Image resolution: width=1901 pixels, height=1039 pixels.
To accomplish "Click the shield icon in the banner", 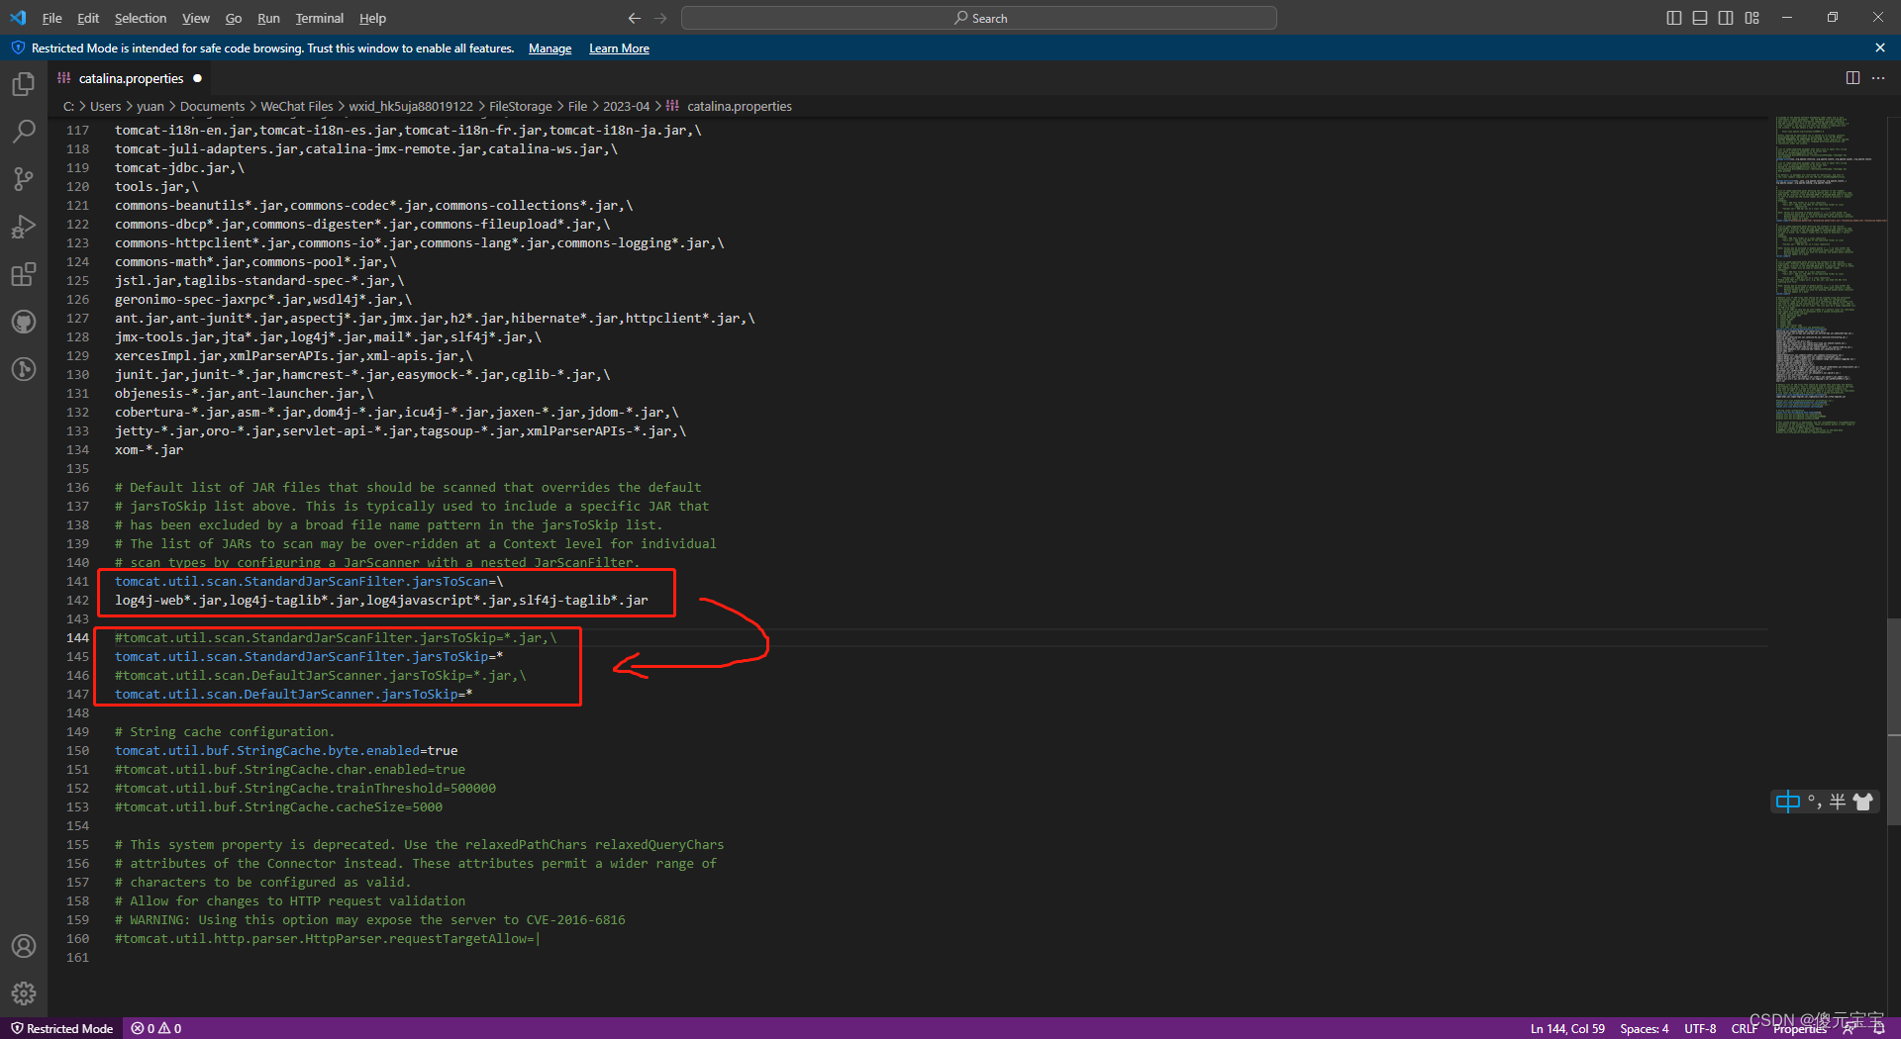I will click(18, 47).
